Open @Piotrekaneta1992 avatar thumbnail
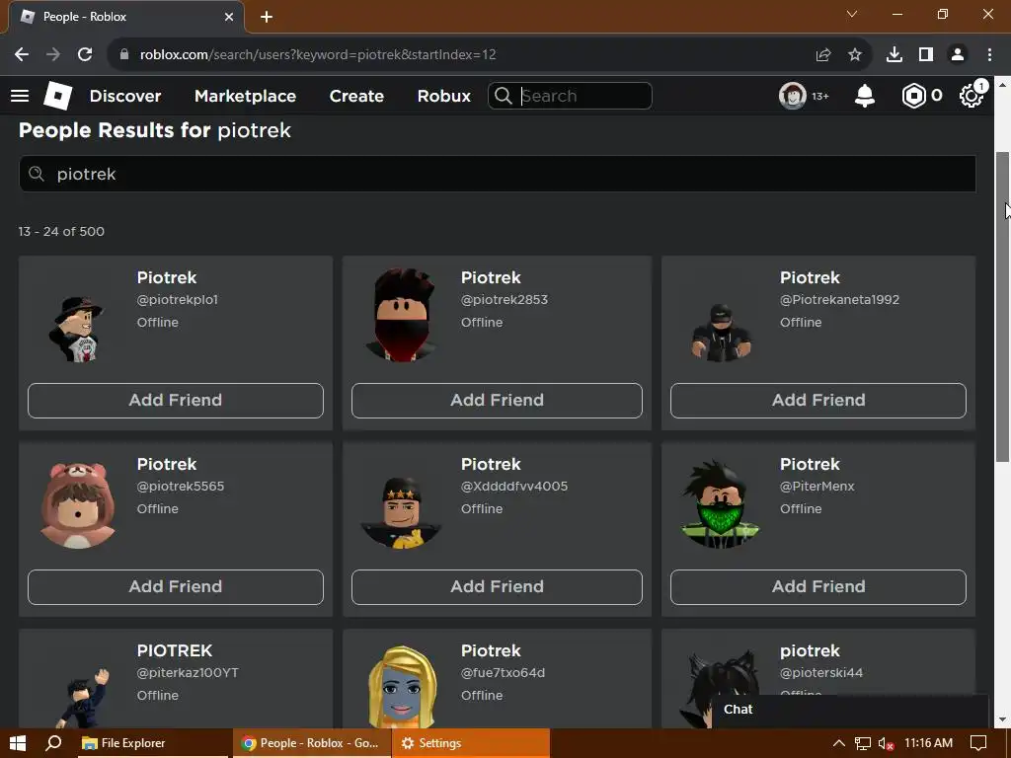Viewport: 1011px width, 758px height. click(720, 332)
